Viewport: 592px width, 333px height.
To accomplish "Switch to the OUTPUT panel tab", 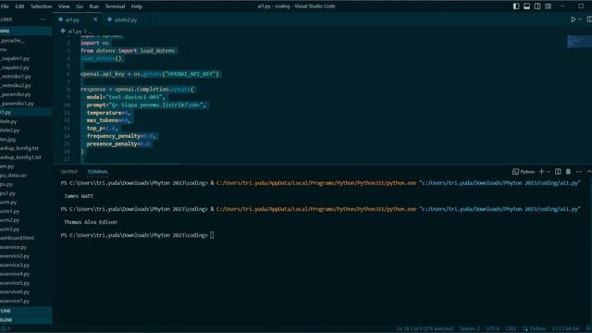I will (69, 172).
